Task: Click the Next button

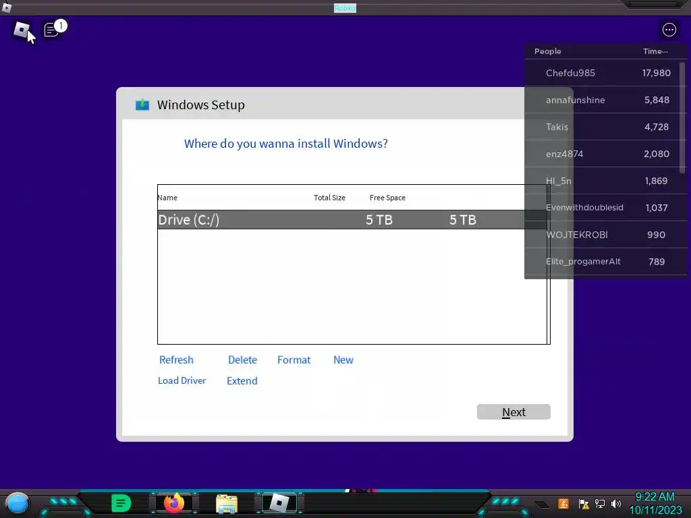Action: (x=514, y=412)
